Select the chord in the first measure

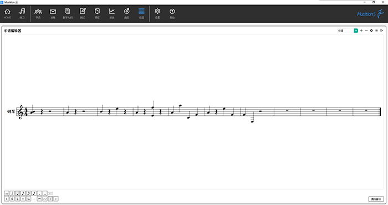click(x=33, y=112)
